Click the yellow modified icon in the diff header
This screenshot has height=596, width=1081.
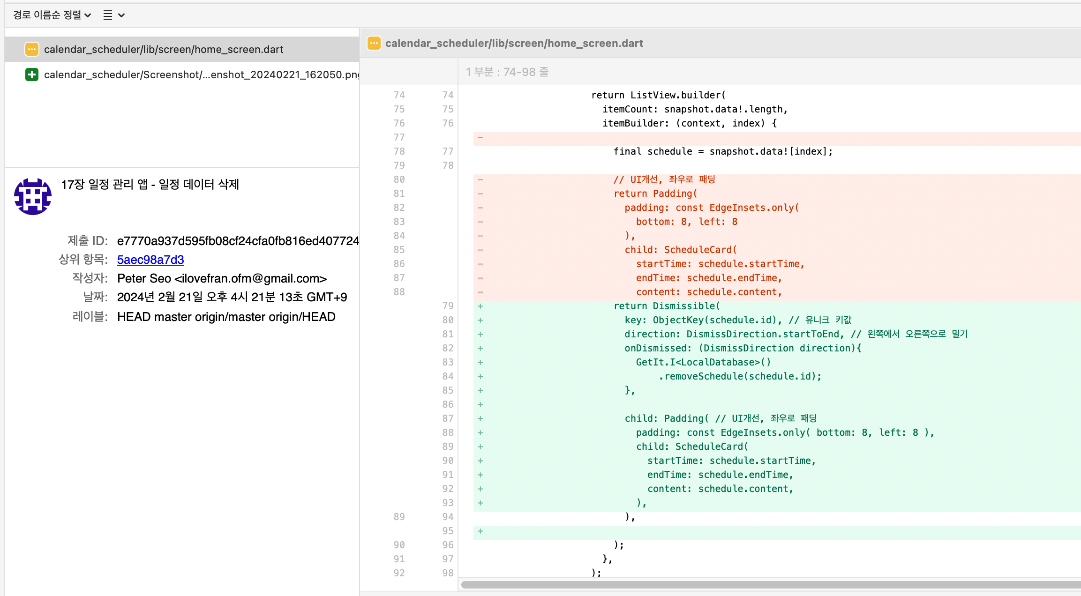374,43
